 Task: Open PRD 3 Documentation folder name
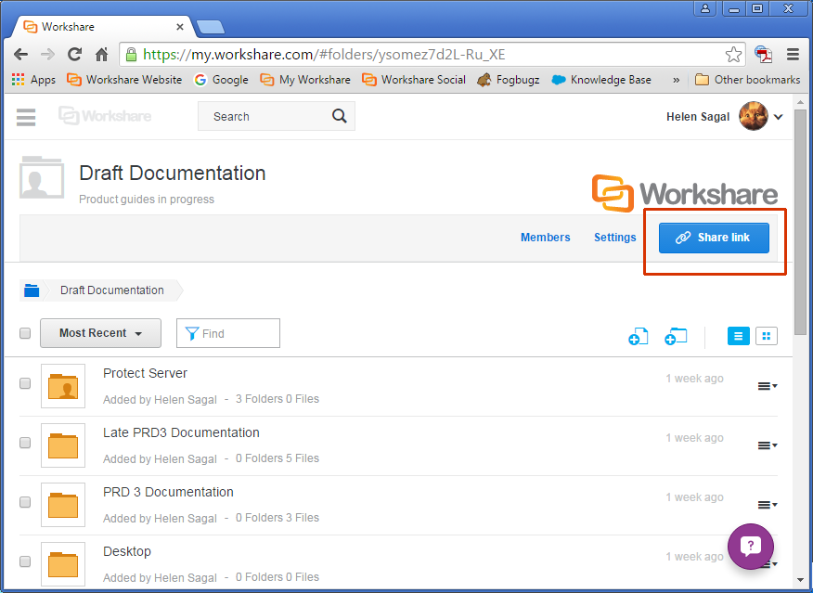coord(168,492)
